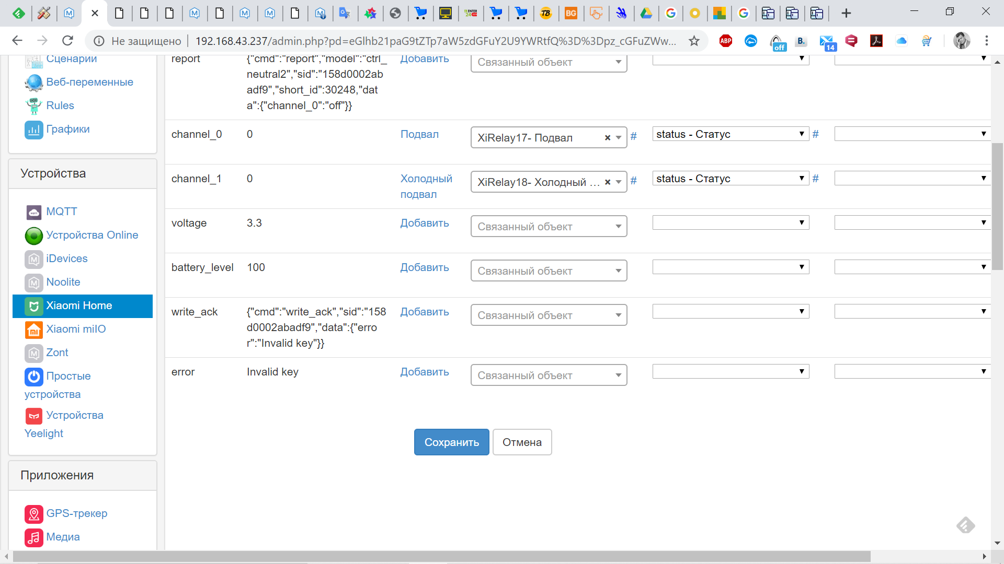
Task: Click the MQTT icon in the sidebar
Action: (34, 213)
